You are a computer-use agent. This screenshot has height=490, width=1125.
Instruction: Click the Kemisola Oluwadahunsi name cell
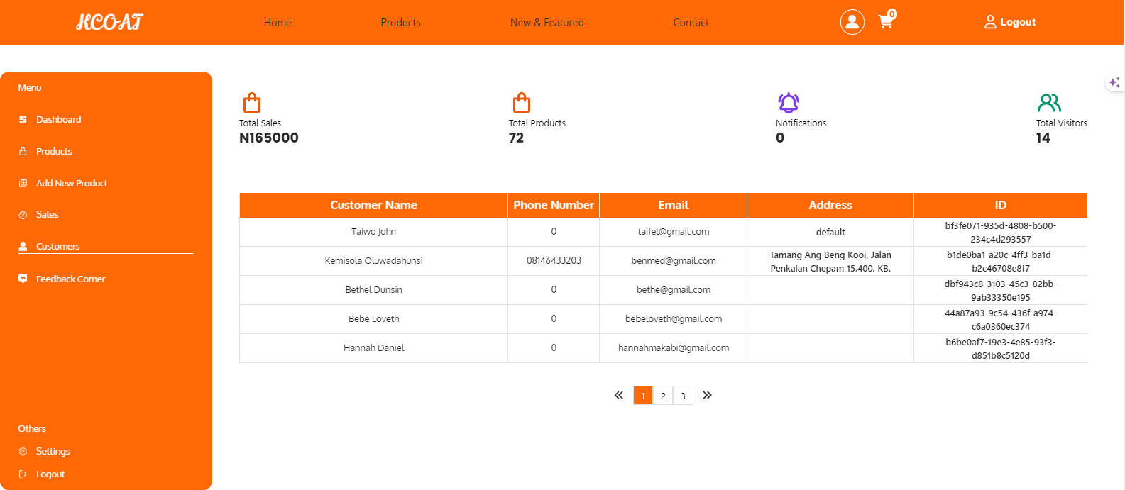coord(373,261)
